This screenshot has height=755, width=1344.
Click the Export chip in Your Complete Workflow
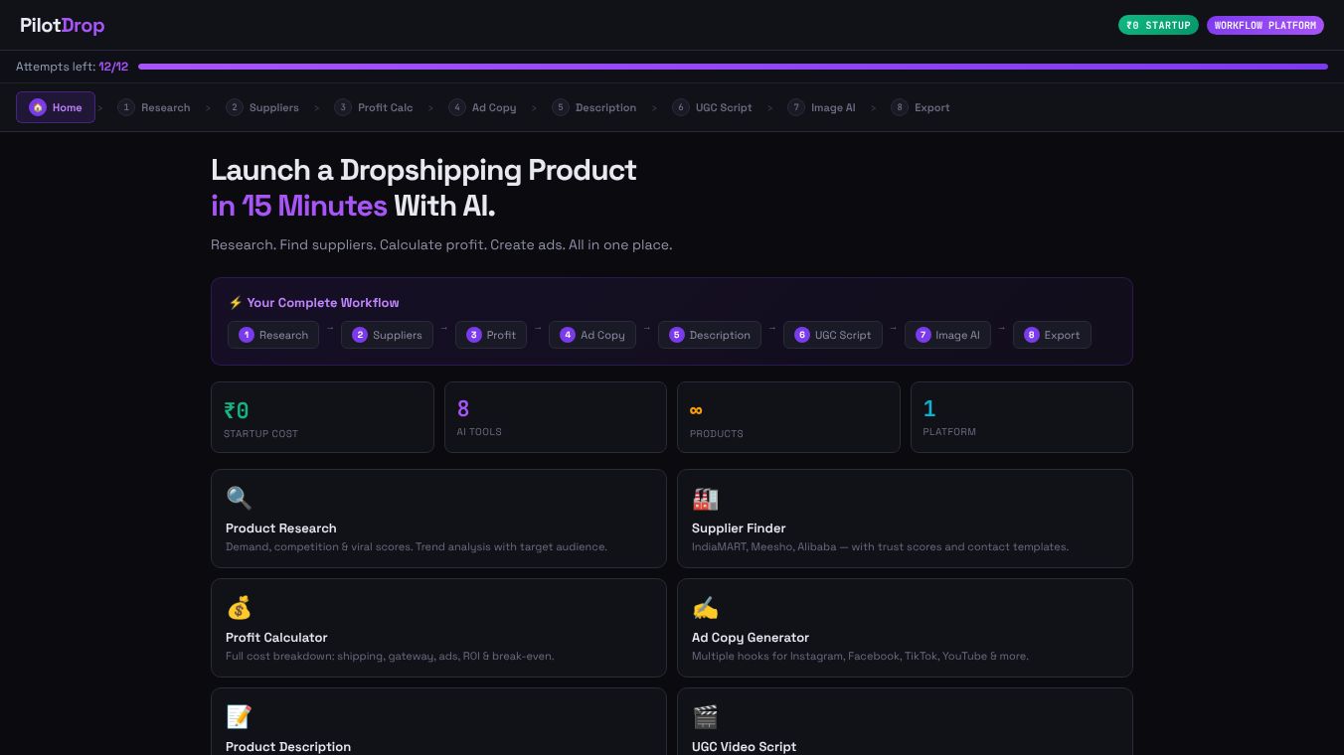point(1052,335)
